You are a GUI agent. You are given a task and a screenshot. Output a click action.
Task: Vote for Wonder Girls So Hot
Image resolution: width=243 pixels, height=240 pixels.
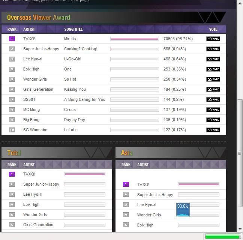213,79
